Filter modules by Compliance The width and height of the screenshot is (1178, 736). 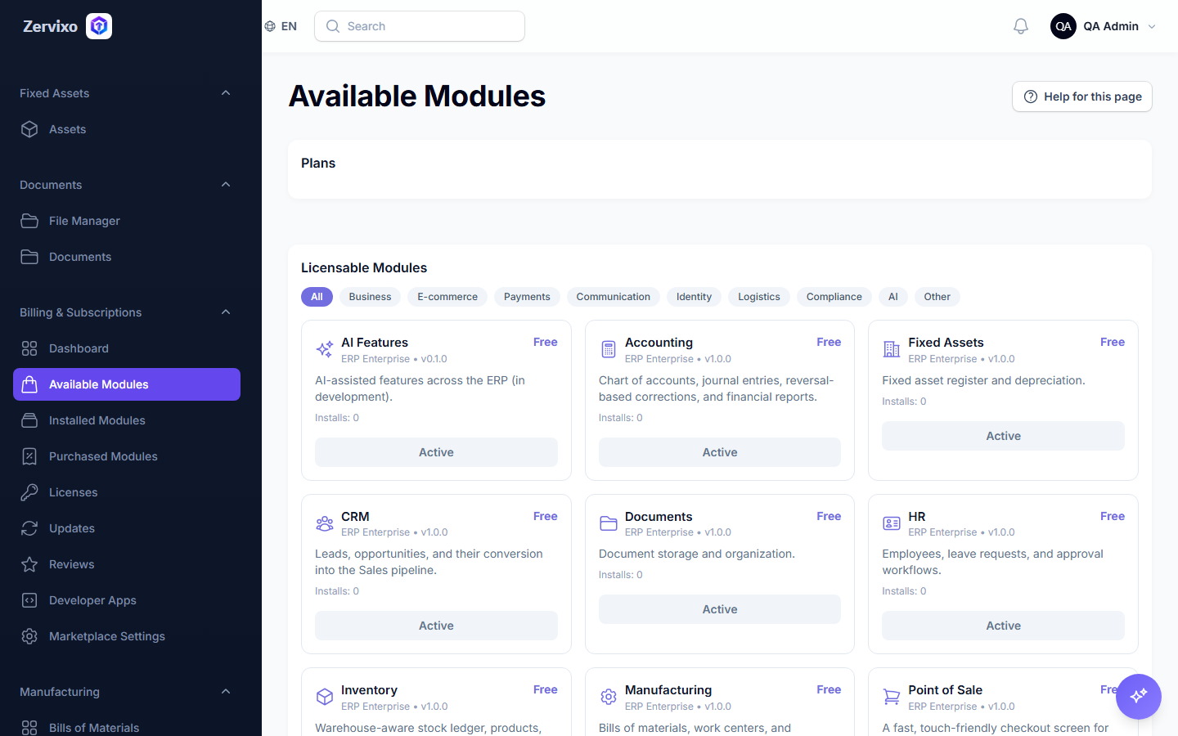click(834, 297)
